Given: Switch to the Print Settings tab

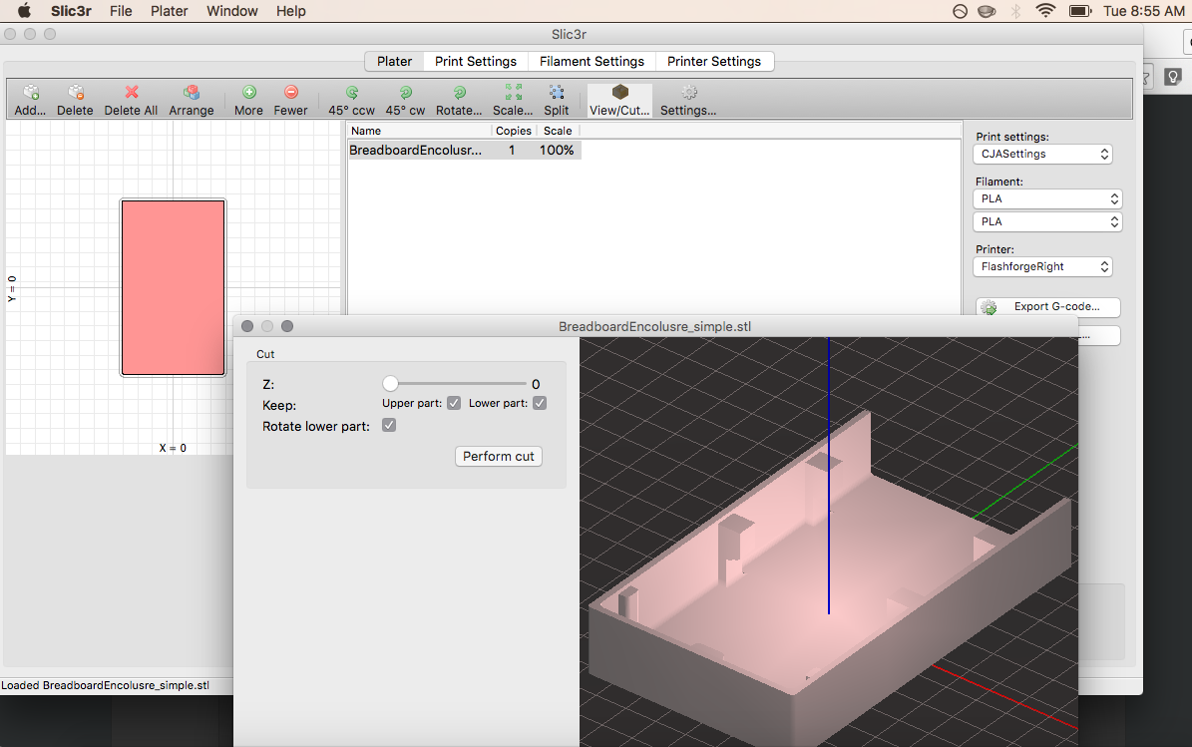Looking at the screenshot, I should [476, 62].
